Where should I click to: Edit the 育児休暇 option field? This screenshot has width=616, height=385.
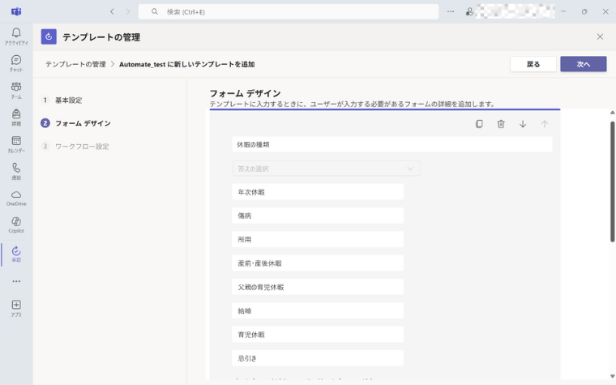pos(318,334)
